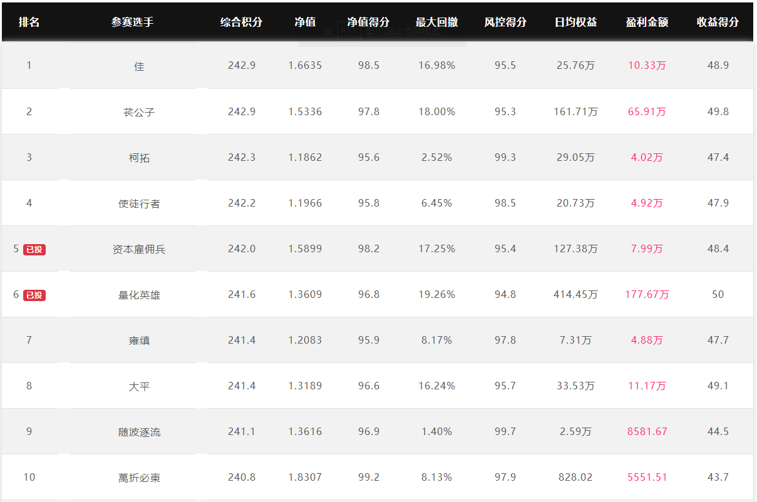
Task: Click contestant 随波逐流
Action: click(139, 432)
